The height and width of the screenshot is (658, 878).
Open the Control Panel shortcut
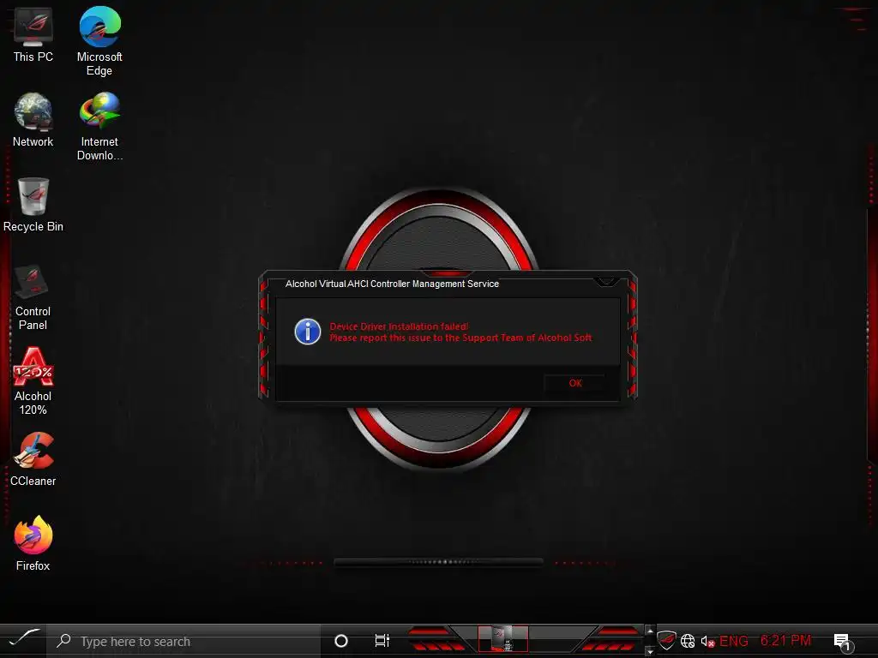pos(33,296)
